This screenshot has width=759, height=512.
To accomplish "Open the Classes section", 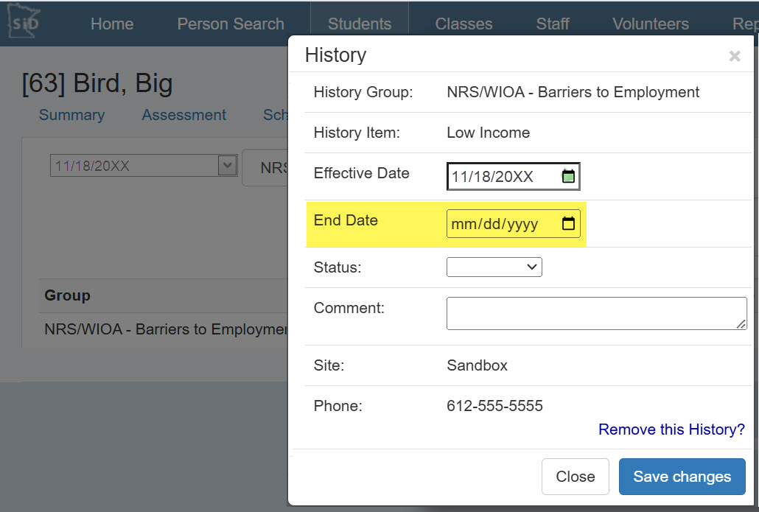I will point(463,24).
